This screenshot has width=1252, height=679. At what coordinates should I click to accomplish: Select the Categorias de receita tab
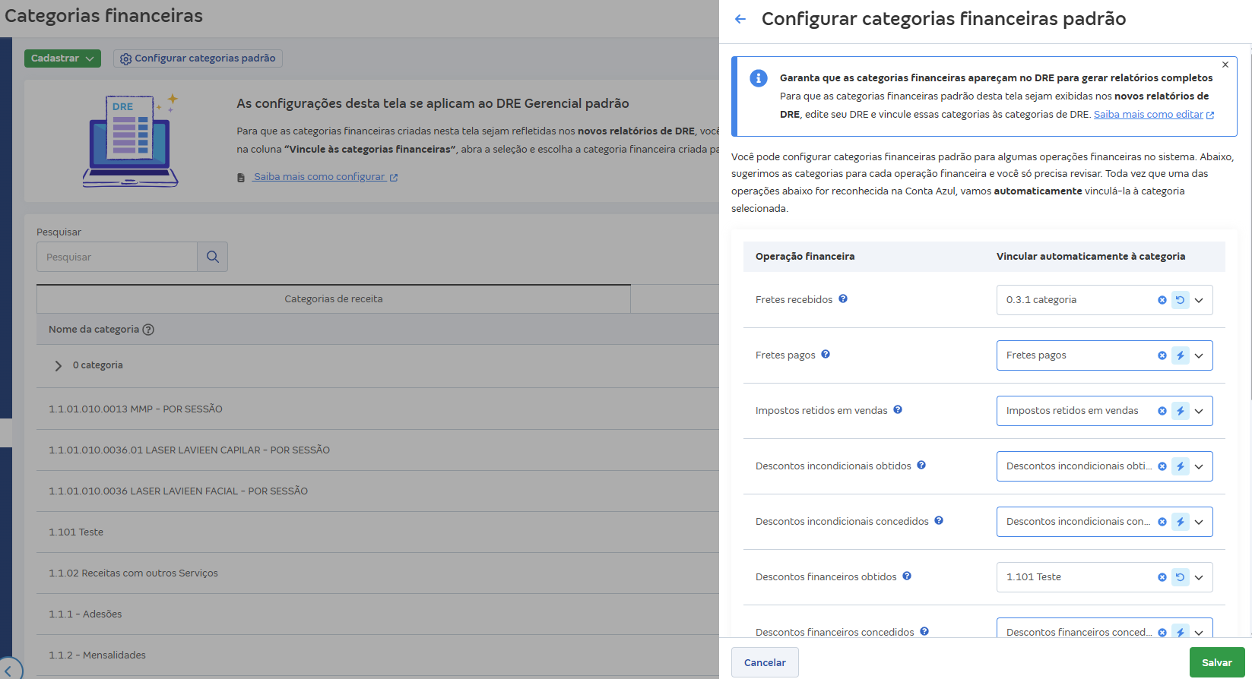334,299
